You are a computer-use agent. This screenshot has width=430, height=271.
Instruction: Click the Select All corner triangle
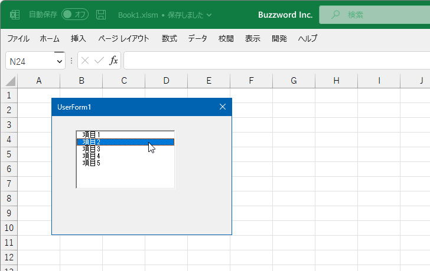[x=11, y=81]
